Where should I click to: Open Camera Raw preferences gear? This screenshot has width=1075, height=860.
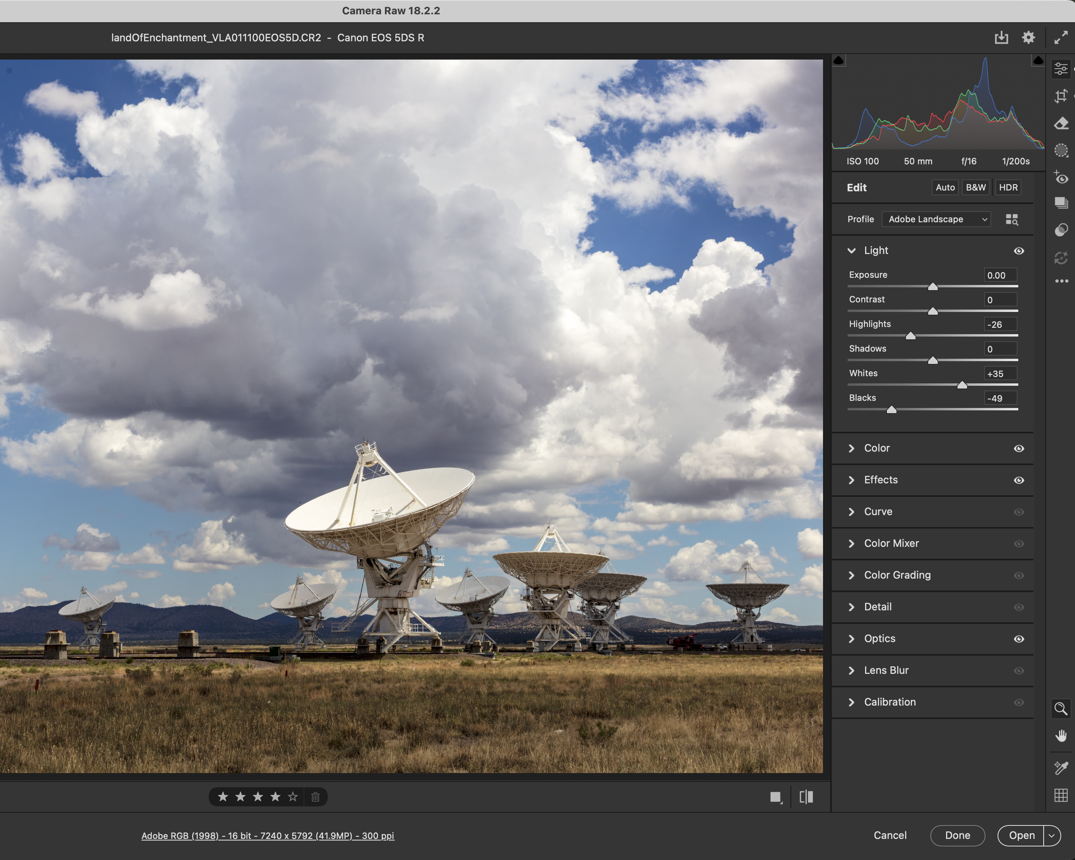(x=1028, y=37)
